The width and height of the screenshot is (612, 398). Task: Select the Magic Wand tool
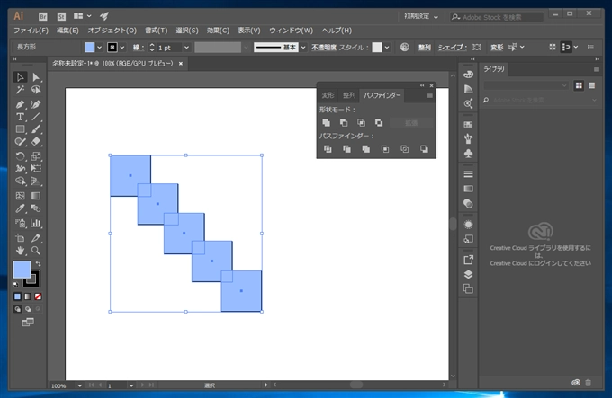[21, 91]
